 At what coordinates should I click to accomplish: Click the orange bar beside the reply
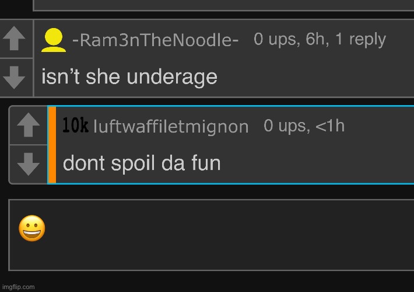point(52,145)
